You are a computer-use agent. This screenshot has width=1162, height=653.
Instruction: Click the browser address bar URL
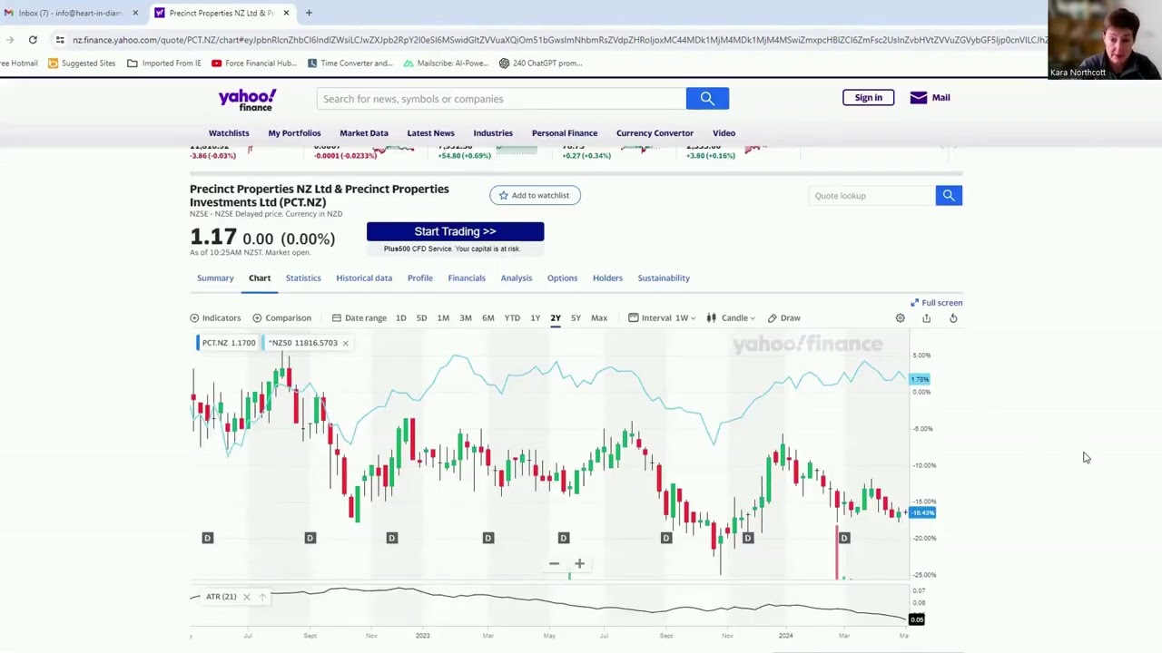(x=558, y=40)
